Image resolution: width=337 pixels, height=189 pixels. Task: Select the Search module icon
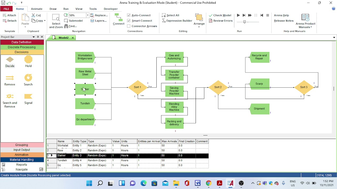[x=28, y=78]
